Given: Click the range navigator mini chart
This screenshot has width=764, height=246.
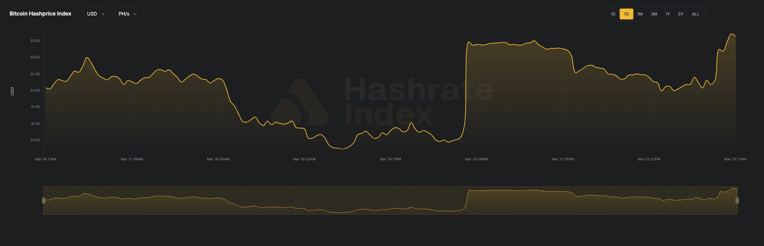Looking at the screenshot, I should (390, 200).
